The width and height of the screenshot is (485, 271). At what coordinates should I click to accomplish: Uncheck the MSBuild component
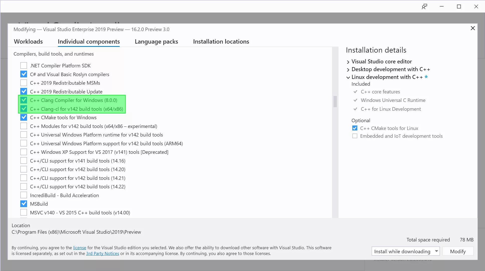pos(24,204)
